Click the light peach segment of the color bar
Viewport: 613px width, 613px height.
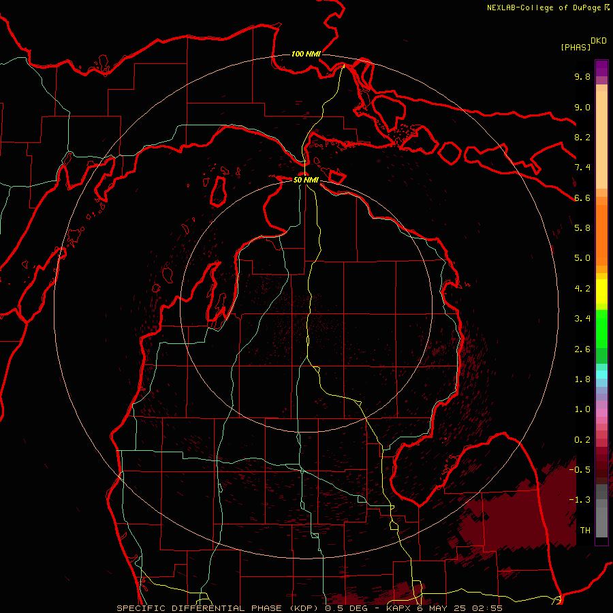click(x=601, y=140)
